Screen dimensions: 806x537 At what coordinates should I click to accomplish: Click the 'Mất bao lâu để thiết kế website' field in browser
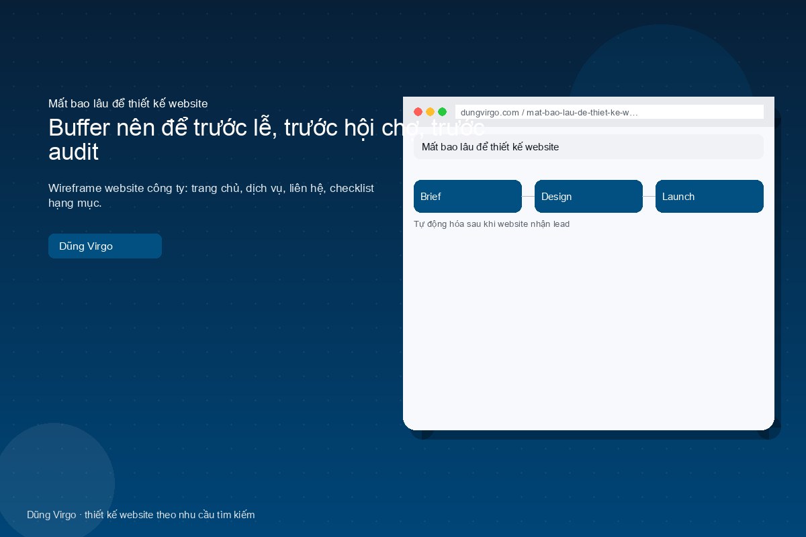pyautogui.click(x=588, y=146)
